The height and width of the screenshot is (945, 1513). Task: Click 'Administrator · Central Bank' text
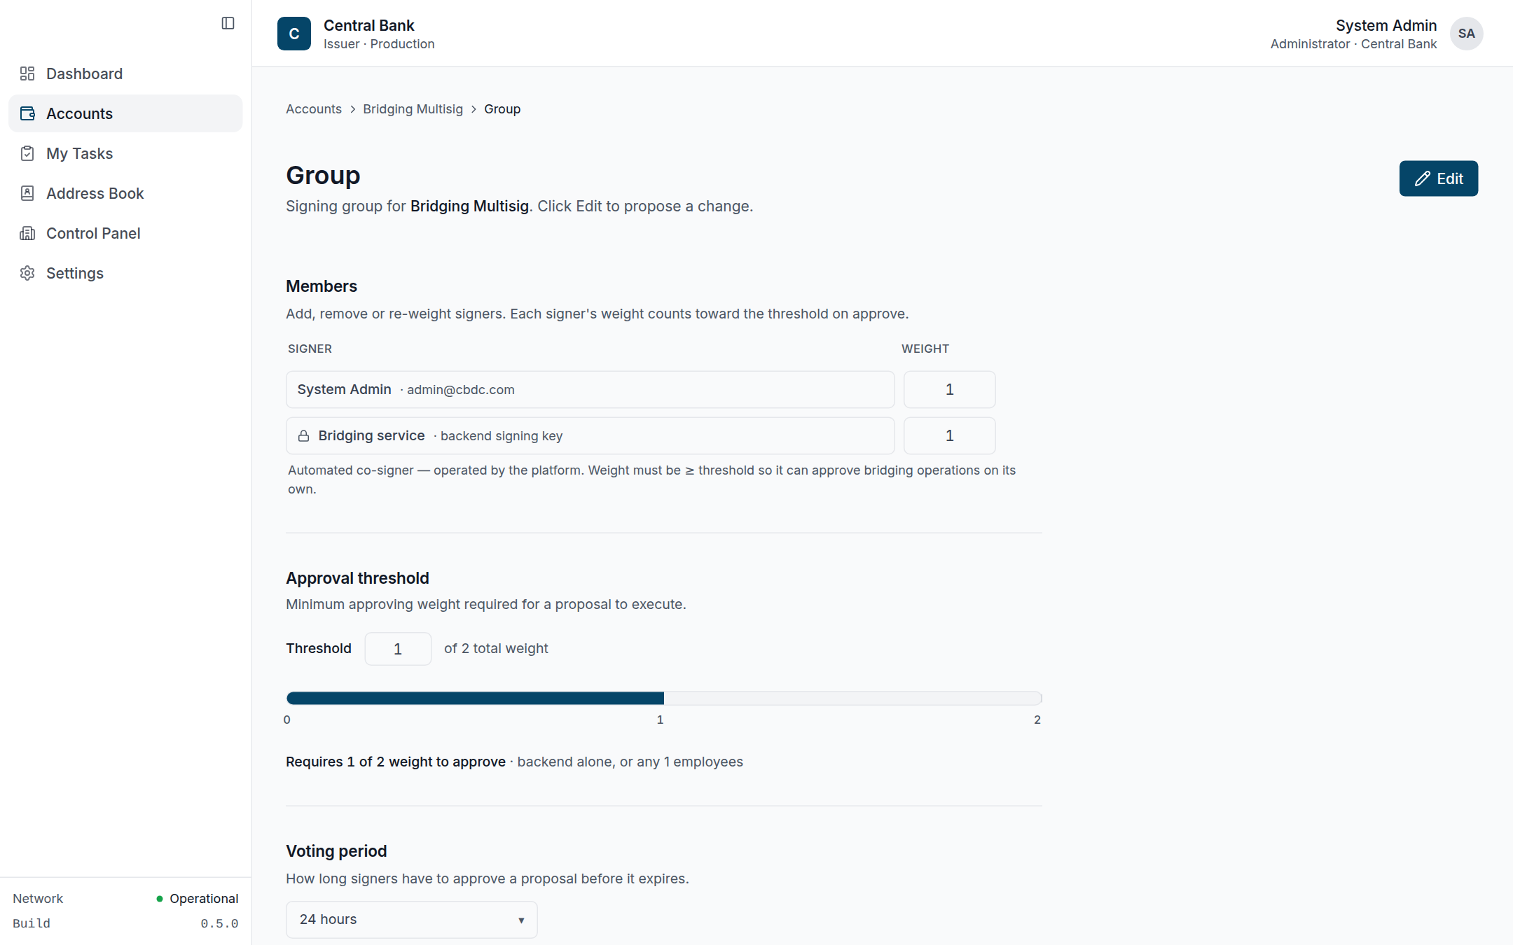coord(1353,44)
